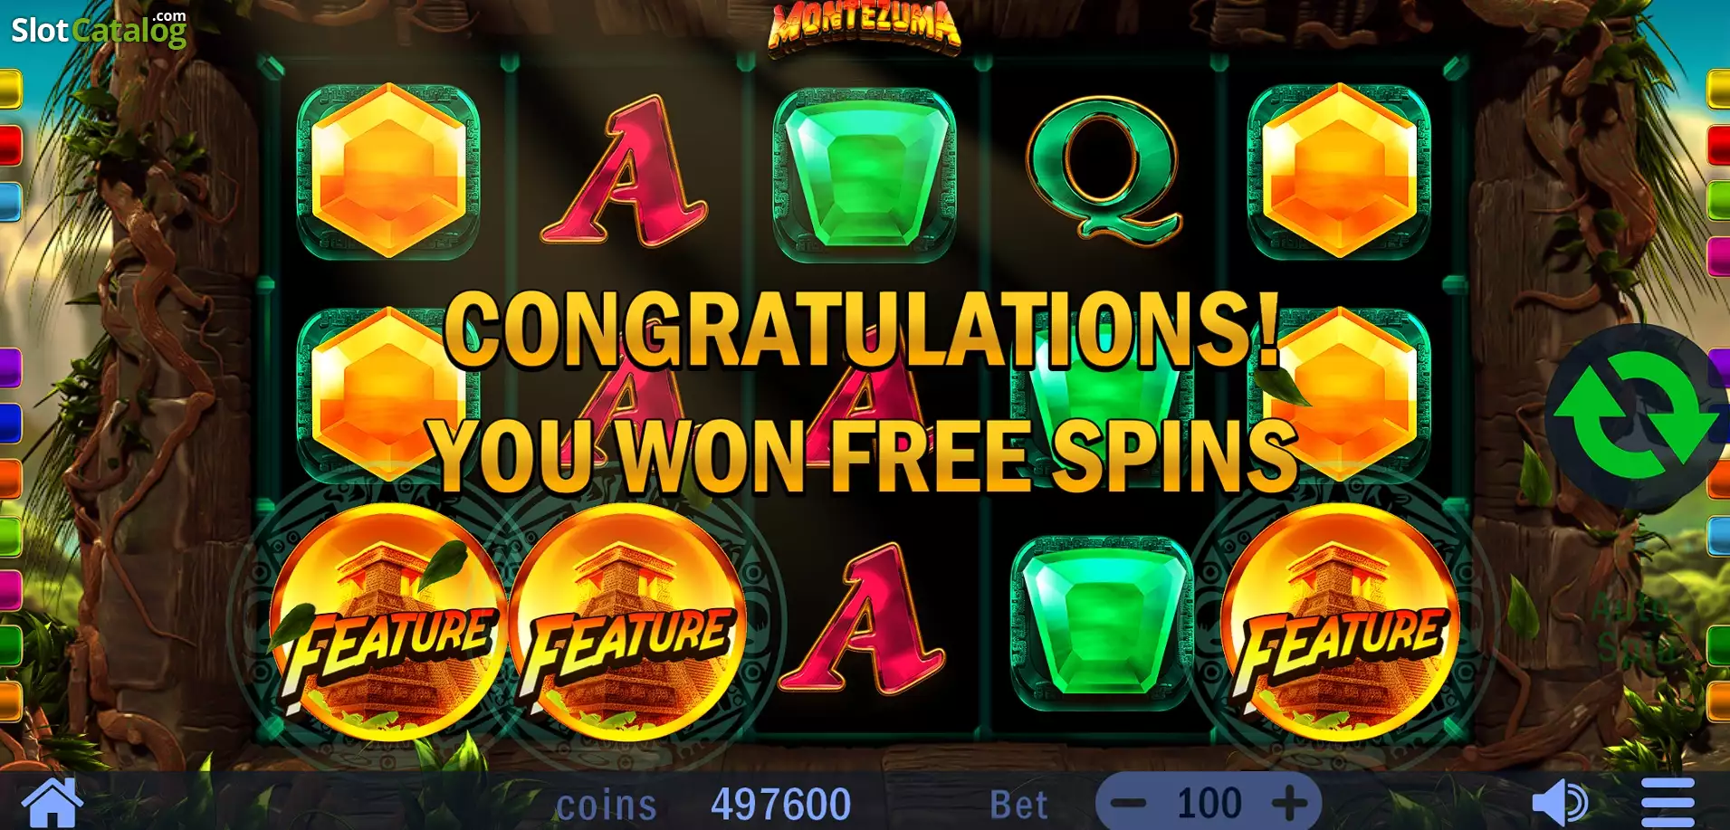Click the Montezuma game title logo
Screen dimensions: 1730x830
(x=865, y=27)
